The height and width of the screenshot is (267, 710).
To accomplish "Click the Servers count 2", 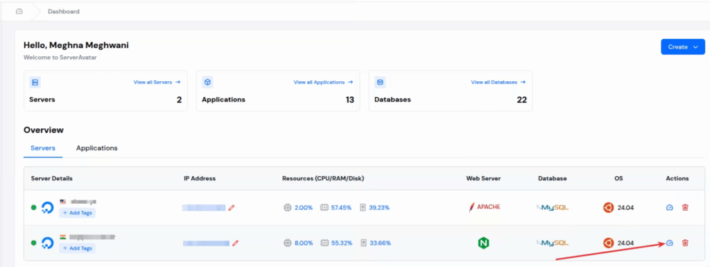I will (x=180, y=100).
